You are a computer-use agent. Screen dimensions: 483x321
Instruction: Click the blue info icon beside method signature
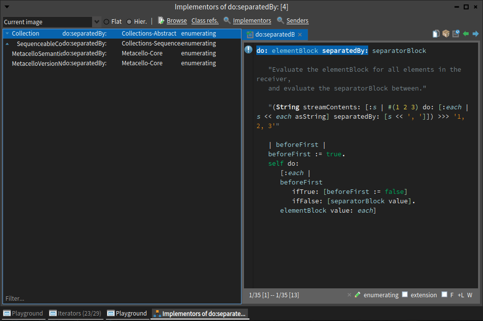(x=249, y=50)
